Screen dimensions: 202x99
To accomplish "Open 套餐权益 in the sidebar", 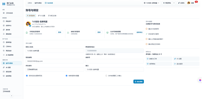I will tap(12, 42).
